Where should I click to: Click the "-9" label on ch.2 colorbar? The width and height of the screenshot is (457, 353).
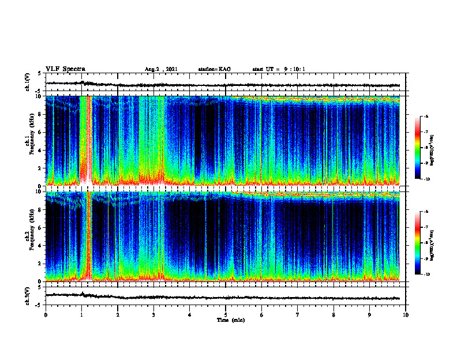point(426,259)
